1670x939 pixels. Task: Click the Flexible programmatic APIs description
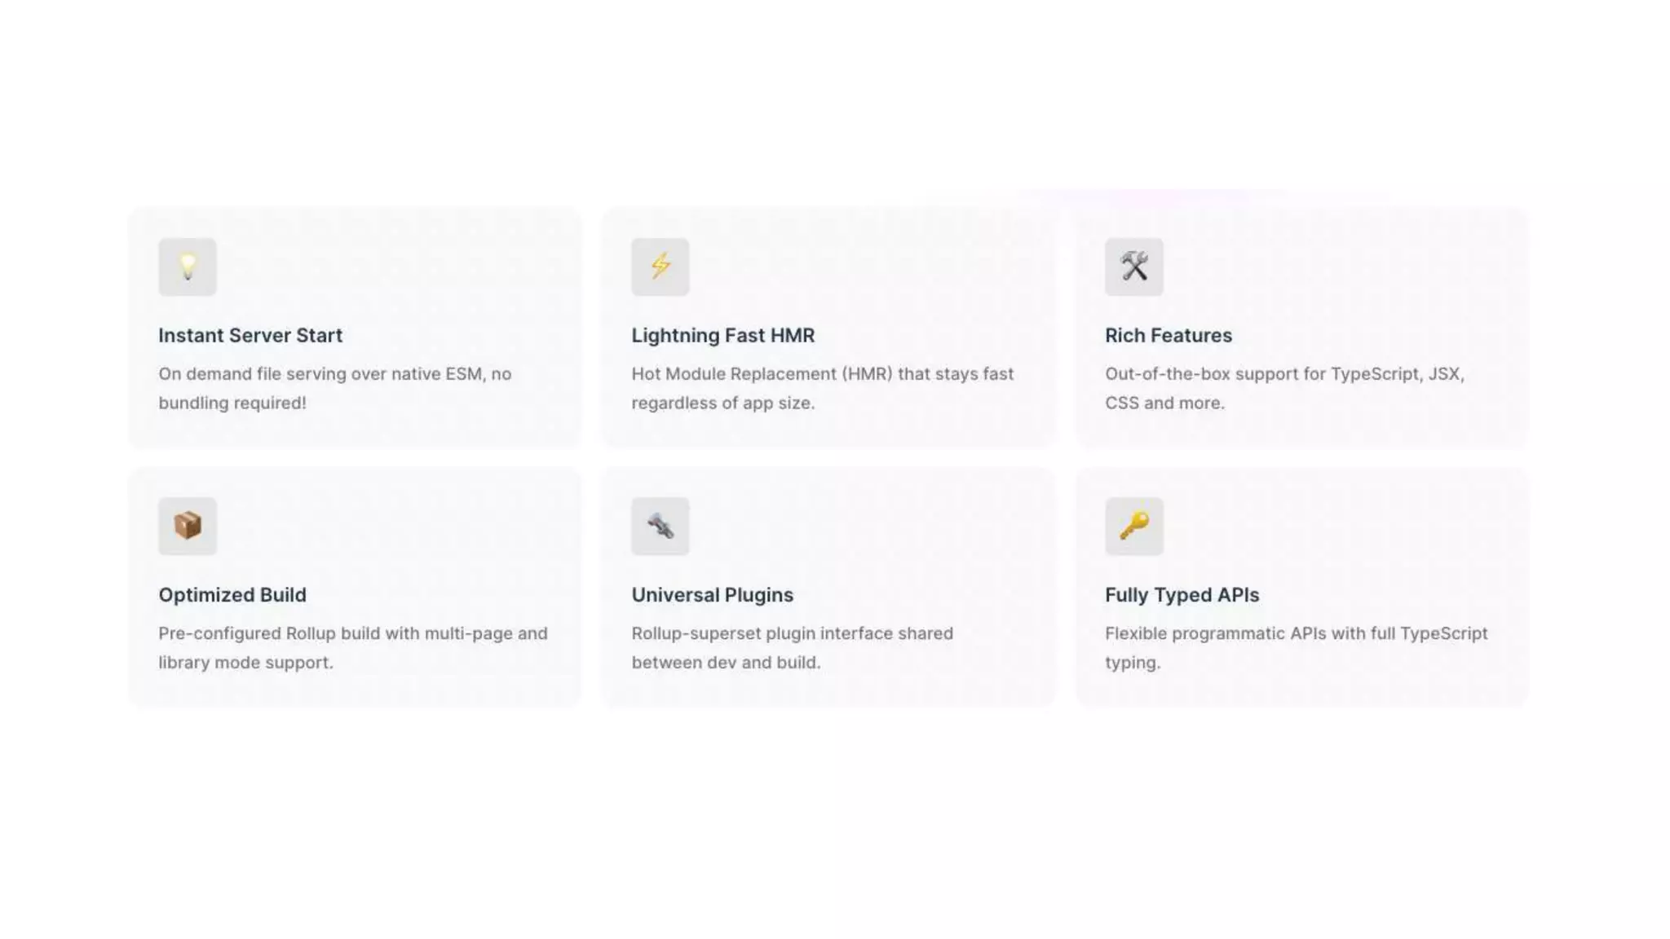pos(1297,648)
